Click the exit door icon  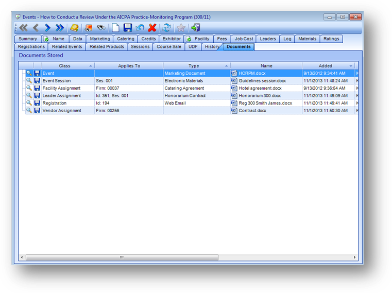point(196,28)
